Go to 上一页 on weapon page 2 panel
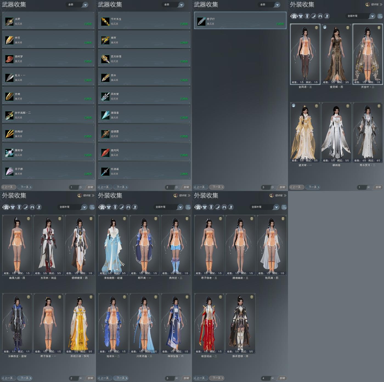 click(105, 187)
